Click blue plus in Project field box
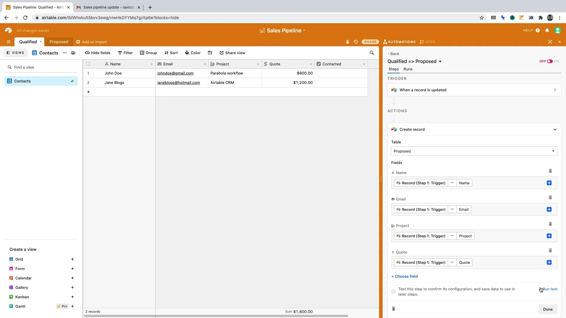566x318 pixels. tap(549, 236)
